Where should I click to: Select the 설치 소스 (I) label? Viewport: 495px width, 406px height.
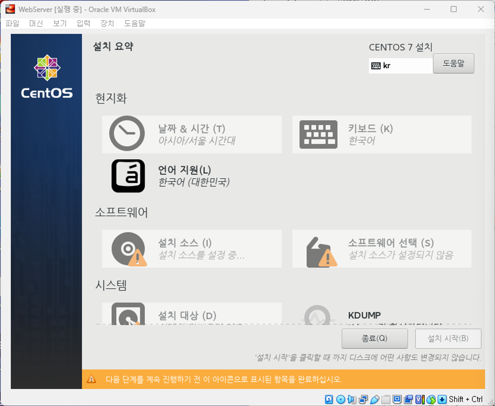(x=185, y=243)
